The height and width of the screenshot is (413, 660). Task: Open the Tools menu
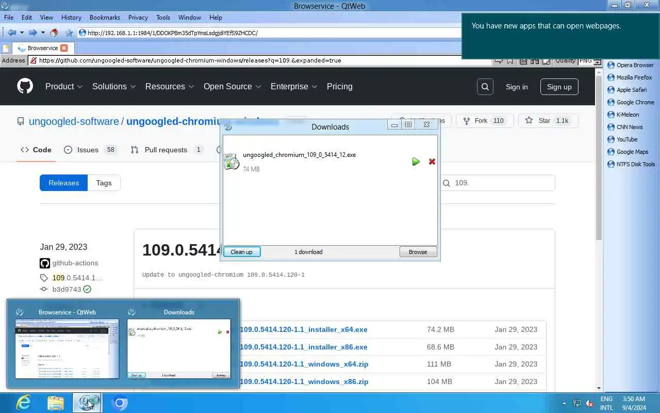tap(163, 17)
